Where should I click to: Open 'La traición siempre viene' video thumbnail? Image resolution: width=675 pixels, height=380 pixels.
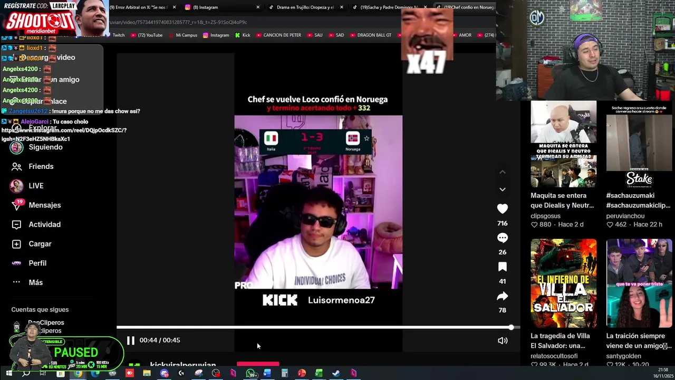[639, 283]
